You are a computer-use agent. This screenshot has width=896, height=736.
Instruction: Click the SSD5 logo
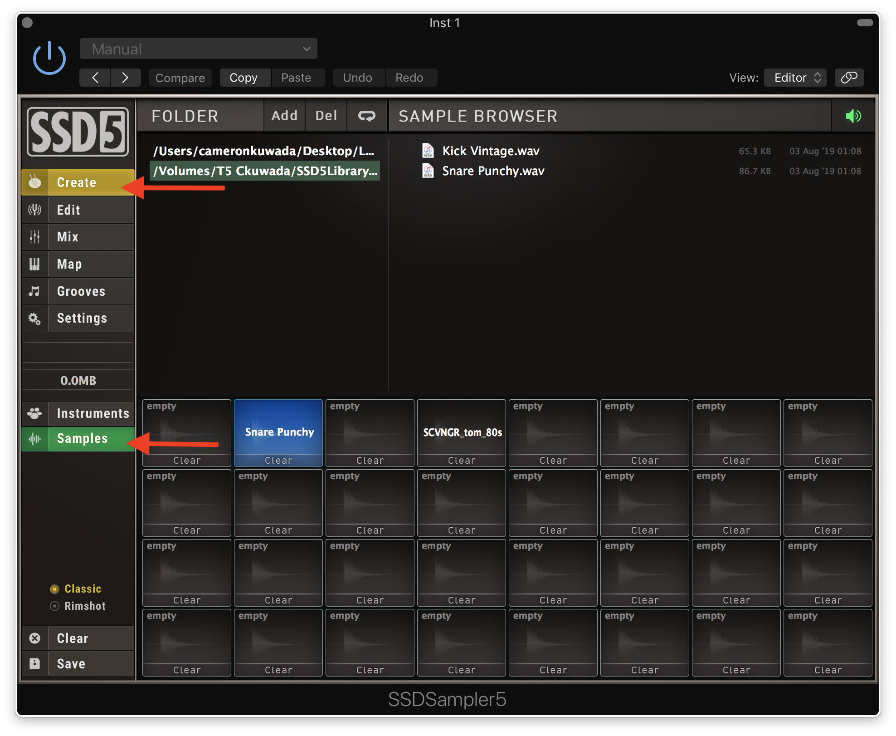pyautogui.click(x=78, y=132)
